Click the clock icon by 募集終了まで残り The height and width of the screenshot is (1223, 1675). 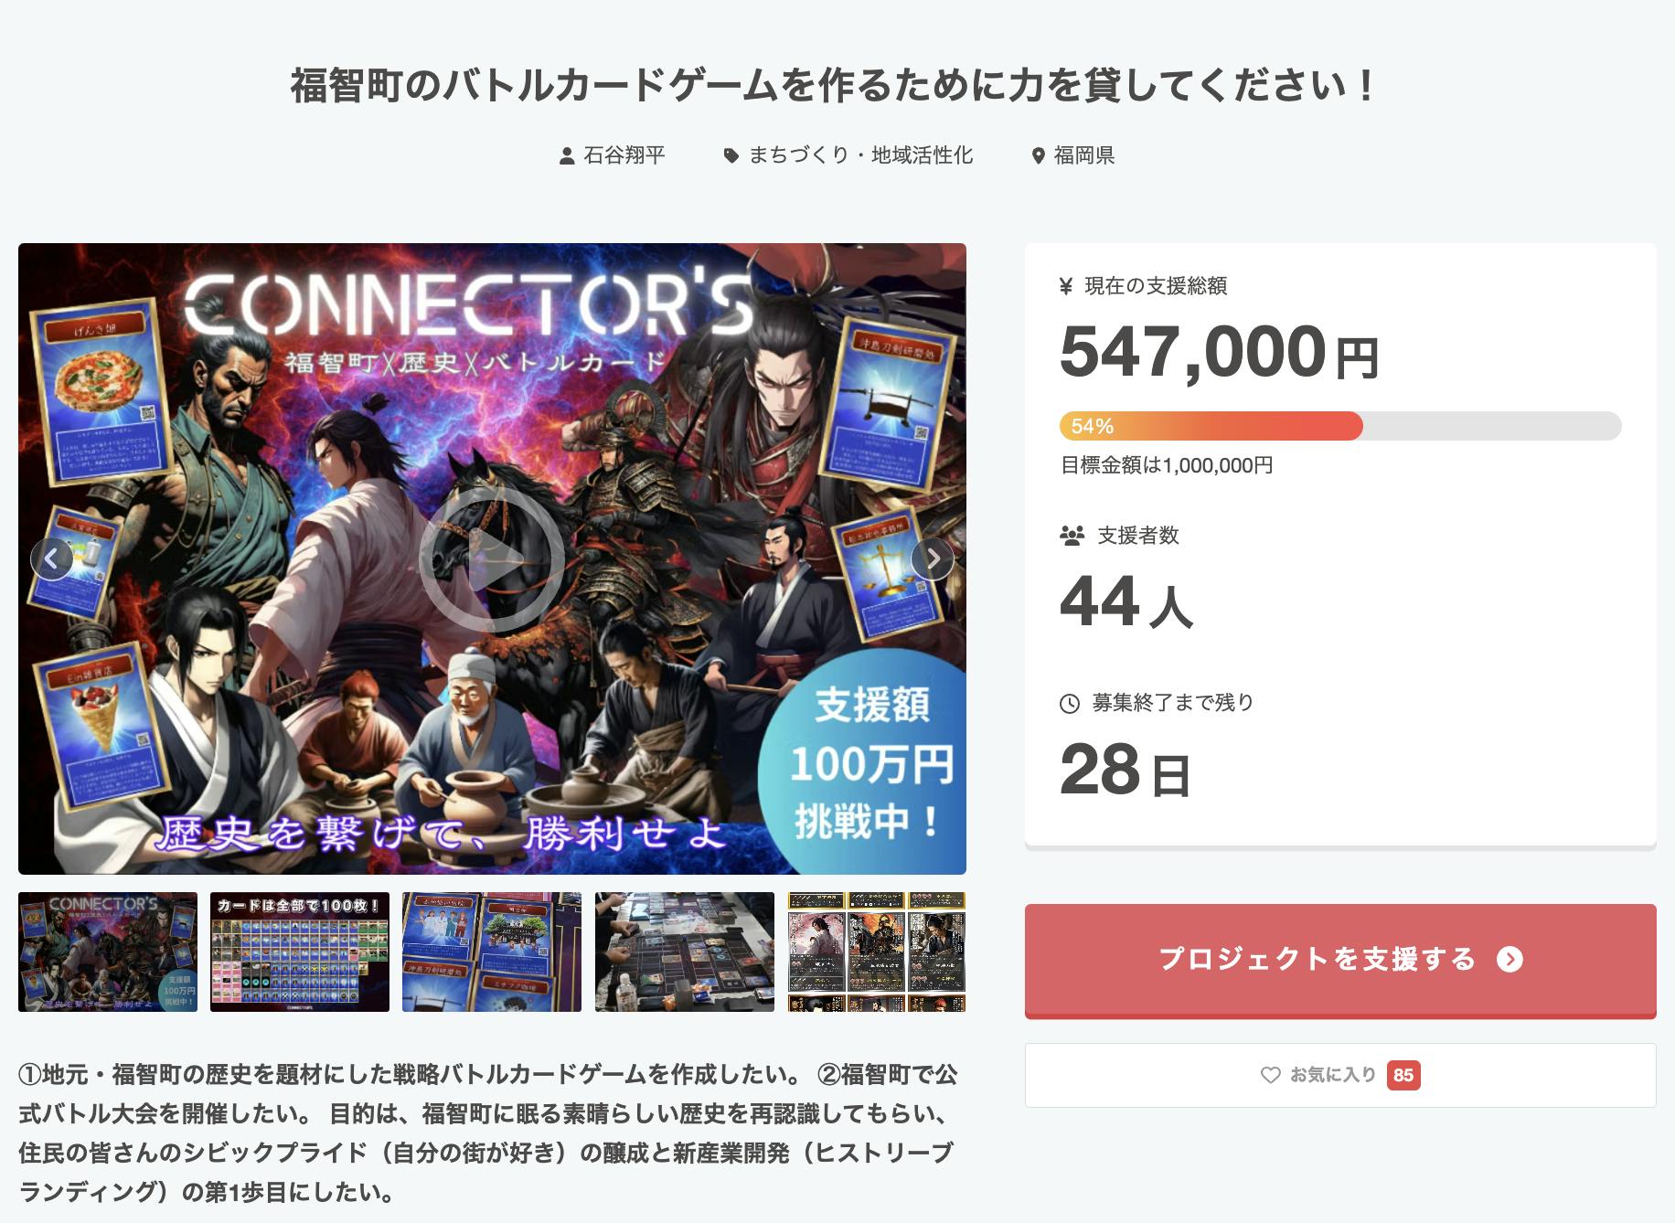pos(1069,704)
